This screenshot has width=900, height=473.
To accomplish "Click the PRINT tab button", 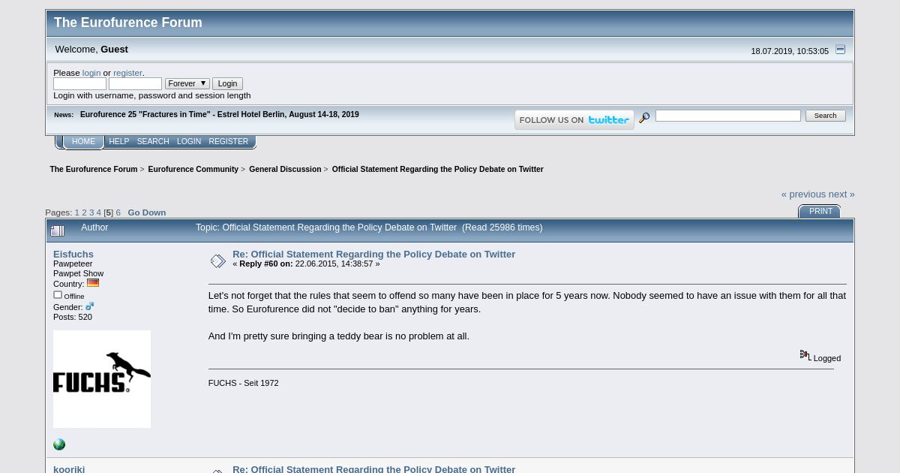I will 820,212.
